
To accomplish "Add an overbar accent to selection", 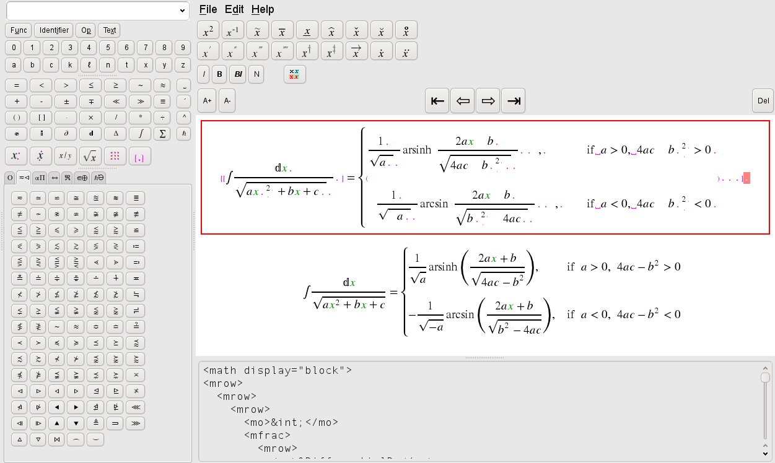I will [282, 29].
